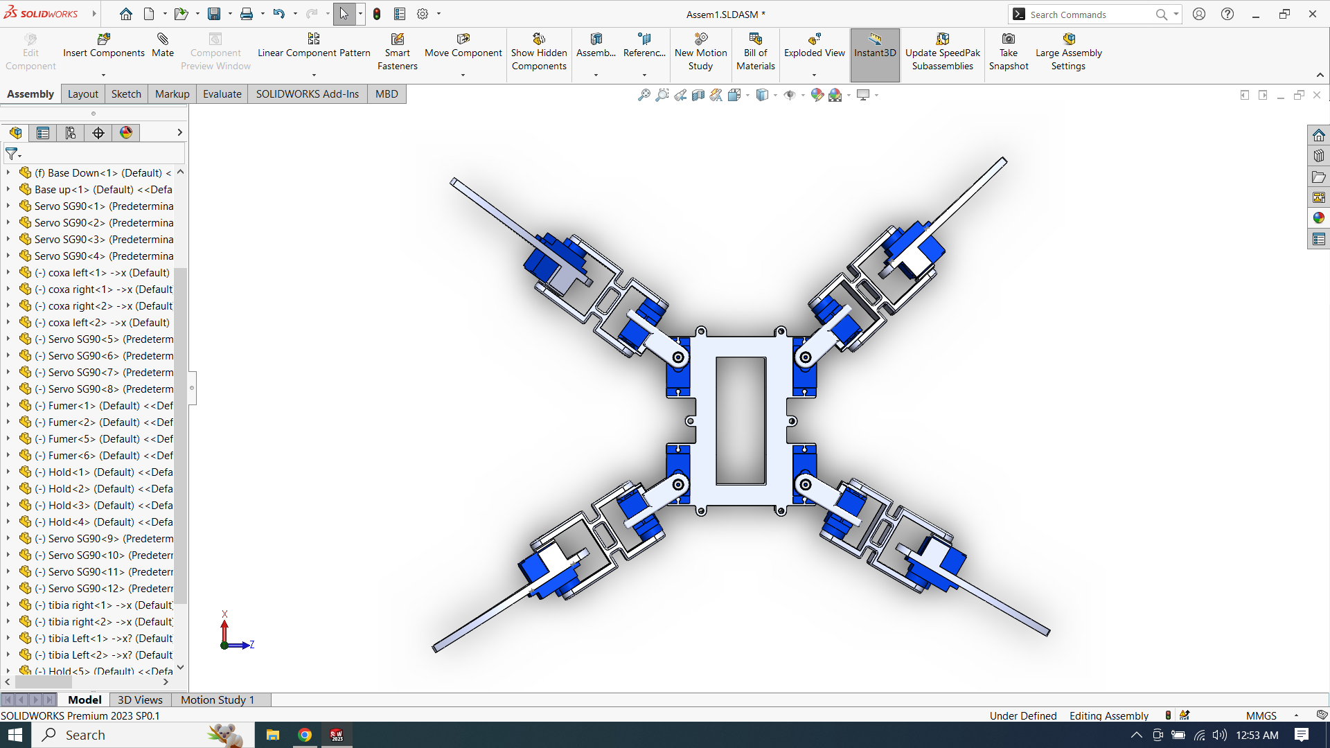This screenshot has width=1330, height=748.
Task: Switch to the Sketch ribbon tab
Action: [x=125, y=93]
